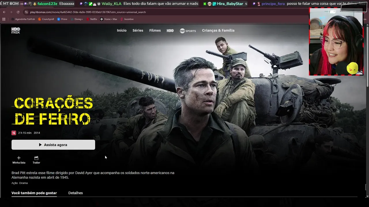Go to Início in HBO Max navigation
The width and height of the screenshot is (369, 207).
click(x=122, y=30)
